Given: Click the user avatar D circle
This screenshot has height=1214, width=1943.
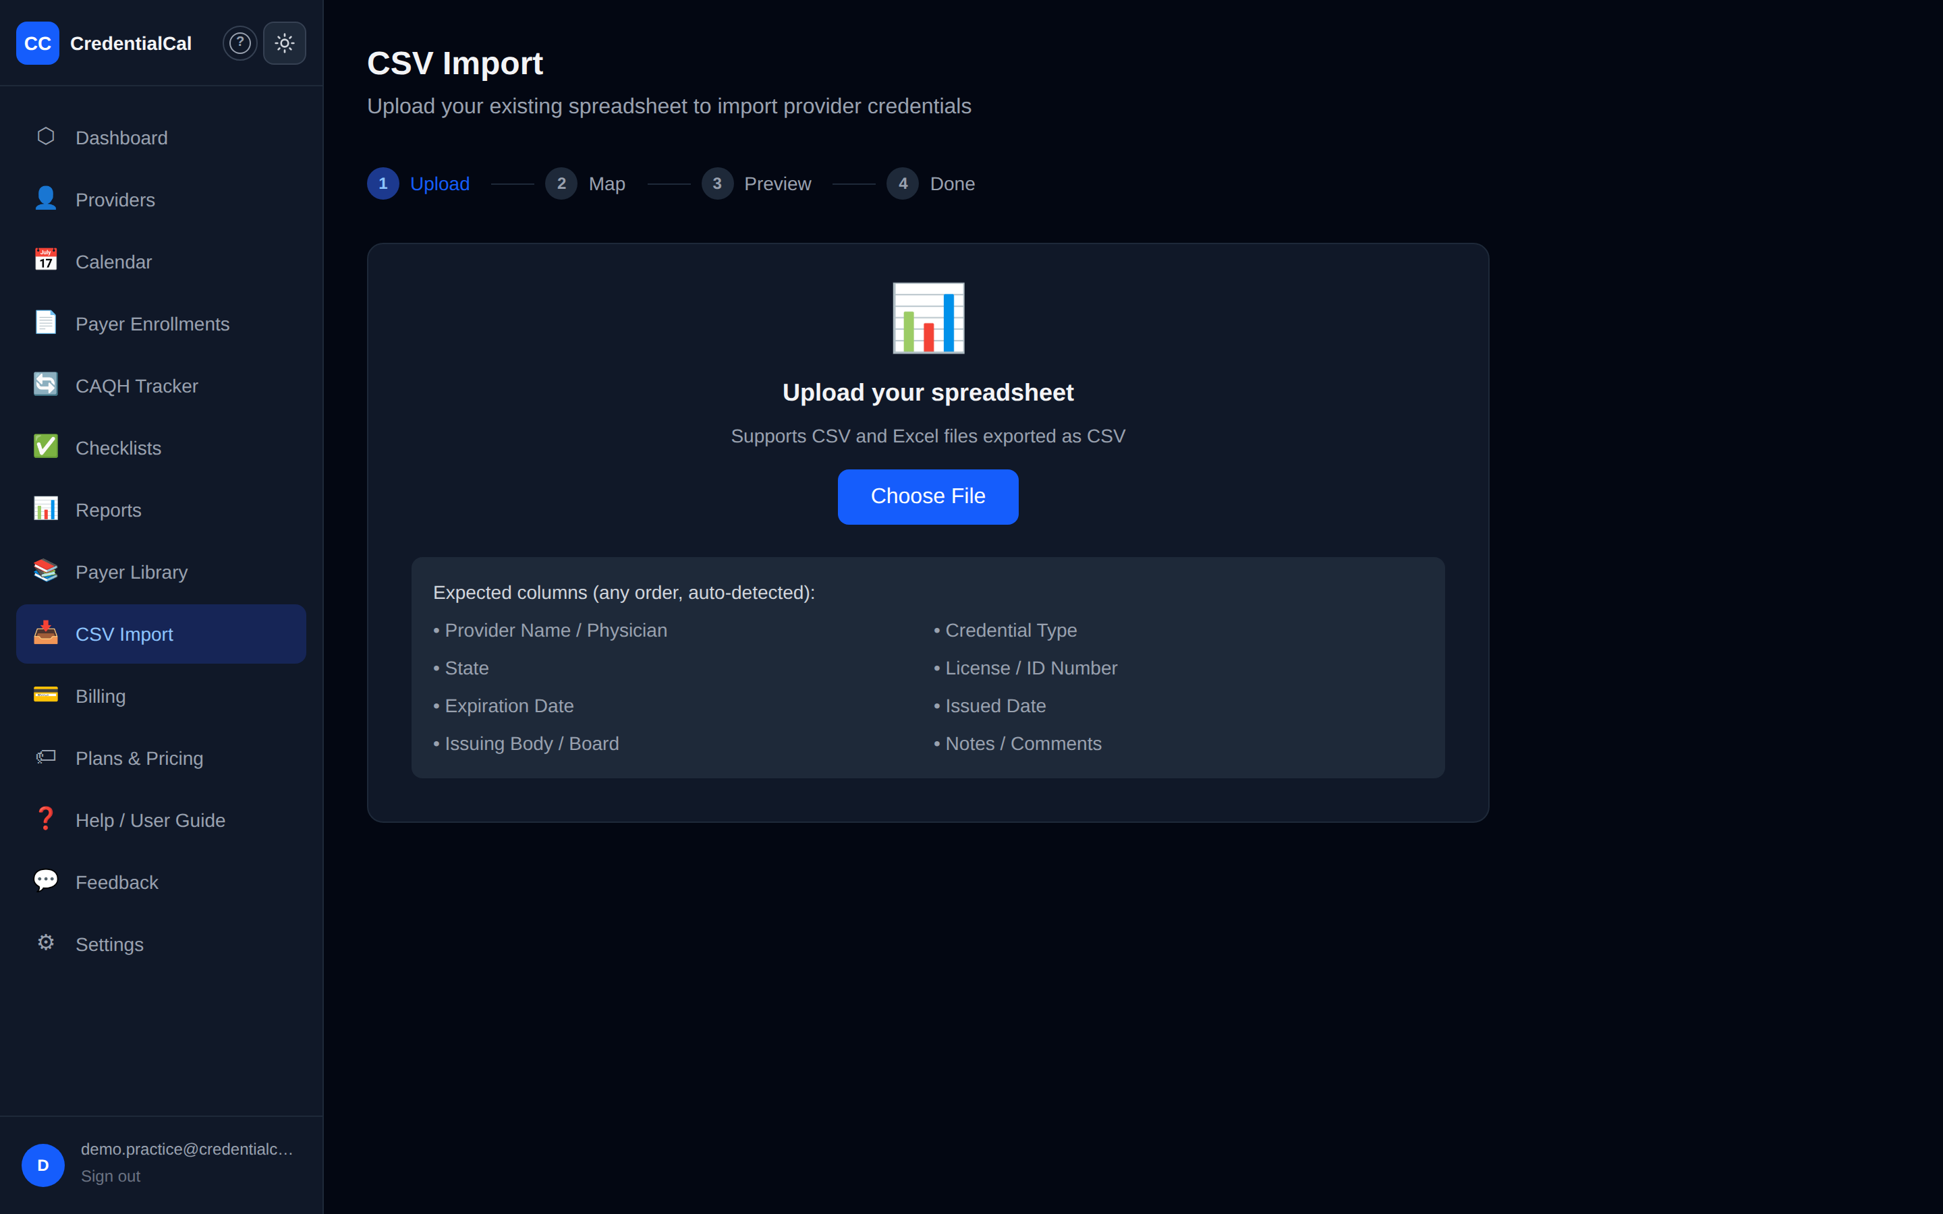Looking at the screenshot, I should coord(43,1165).
